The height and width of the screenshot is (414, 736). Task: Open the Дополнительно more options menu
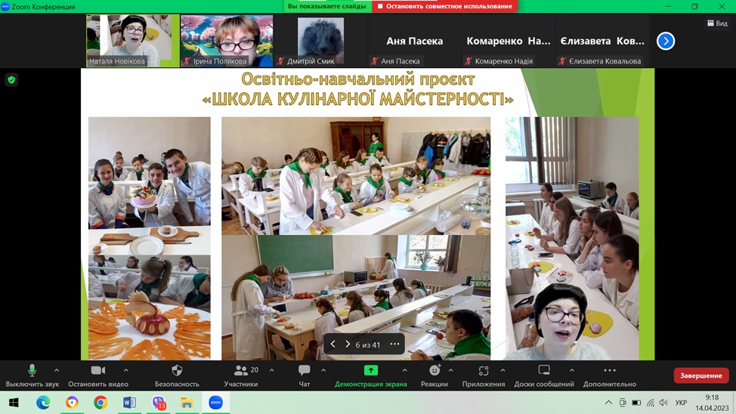[609, 371]
